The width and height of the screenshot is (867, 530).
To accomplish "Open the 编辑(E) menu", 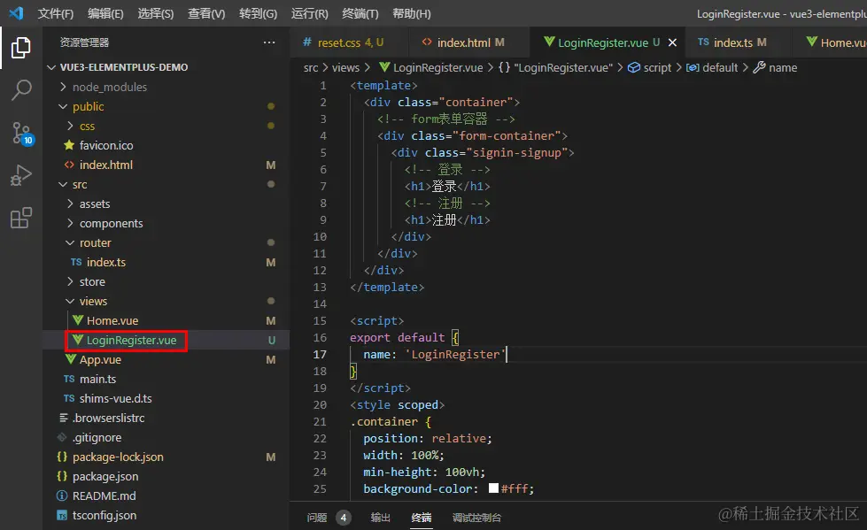I will [105, 13].
